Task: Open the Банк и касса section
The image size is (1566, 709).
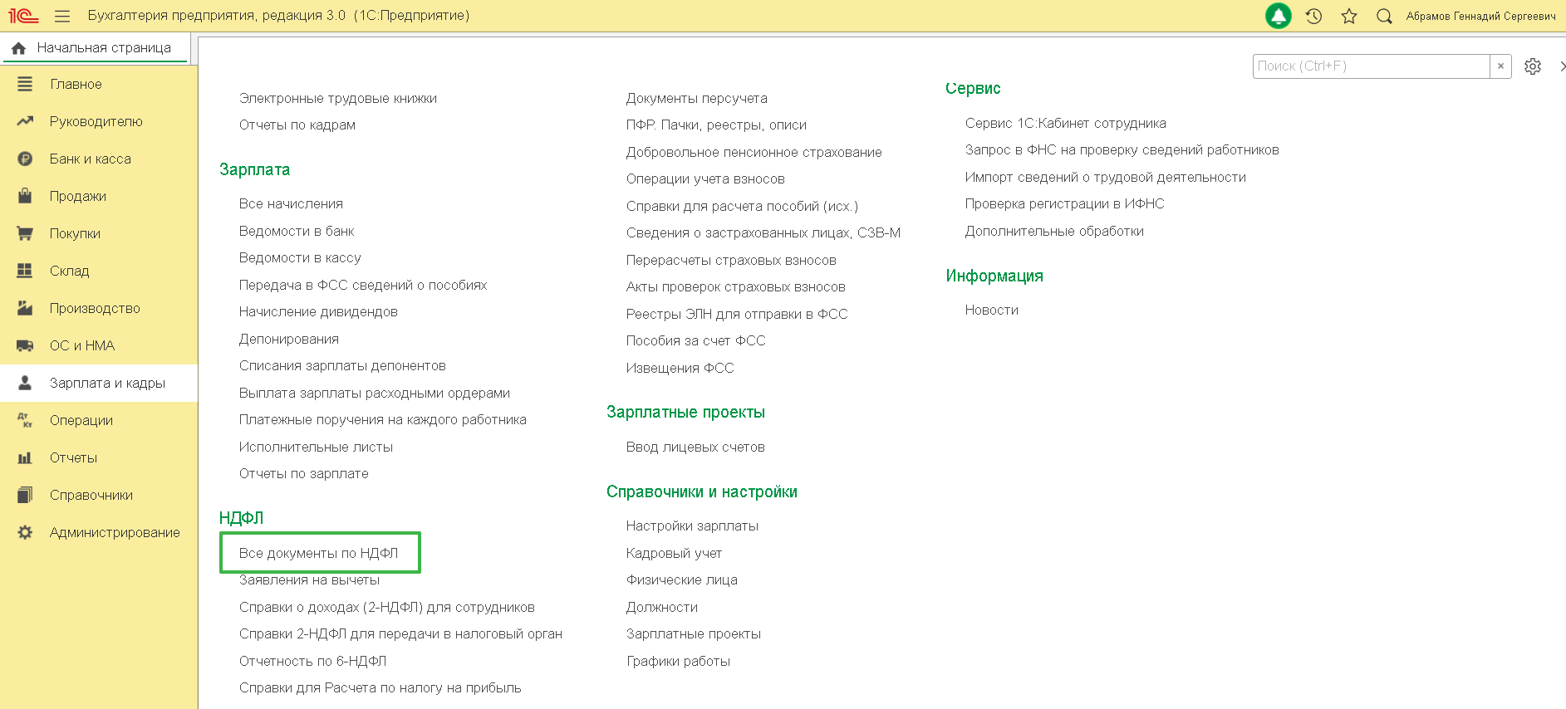Action: [91, 159]
